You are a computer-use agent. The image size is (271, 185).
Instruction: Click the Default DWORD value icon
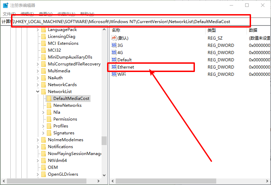(114, 60)
